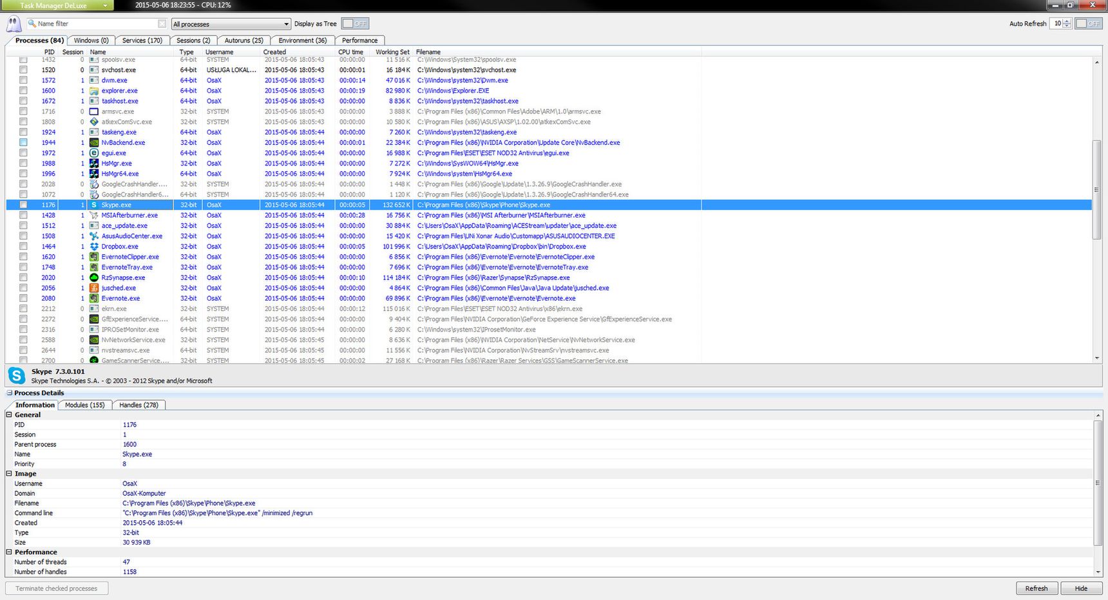The height and width of the screenshot is (600, 1108).
Task: Click the large Skype logo in details header
Action: pos(17,375)
